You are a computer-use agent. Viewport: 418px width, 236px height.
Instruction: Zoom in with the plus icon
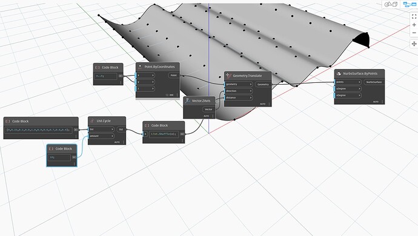tap(414, 25)
